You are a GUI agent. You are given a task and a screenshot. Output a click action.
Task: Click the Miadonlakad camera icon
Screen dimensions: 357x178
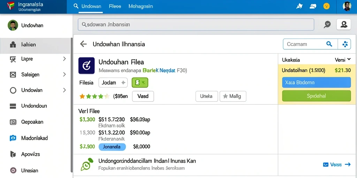(13, 138)
